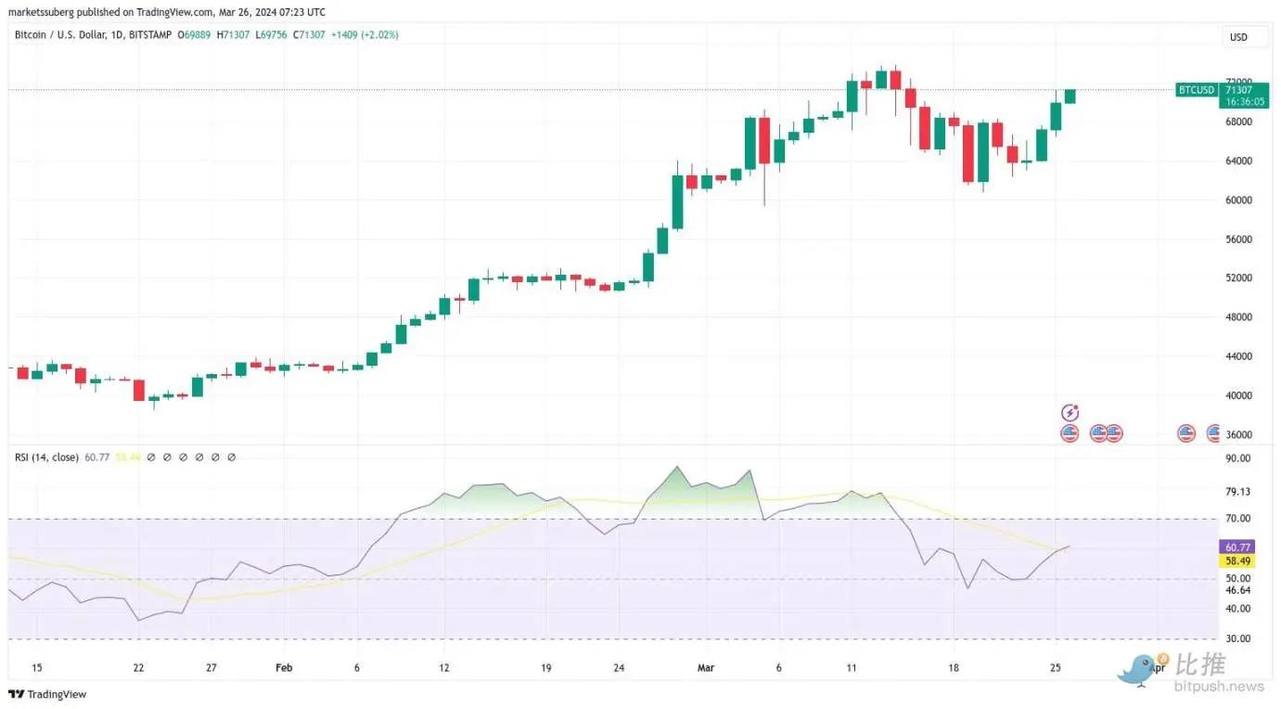The image size is (1281, 709).
Task: Click the paired US flag event icons on chart
Action: (x=1107, y=432)
